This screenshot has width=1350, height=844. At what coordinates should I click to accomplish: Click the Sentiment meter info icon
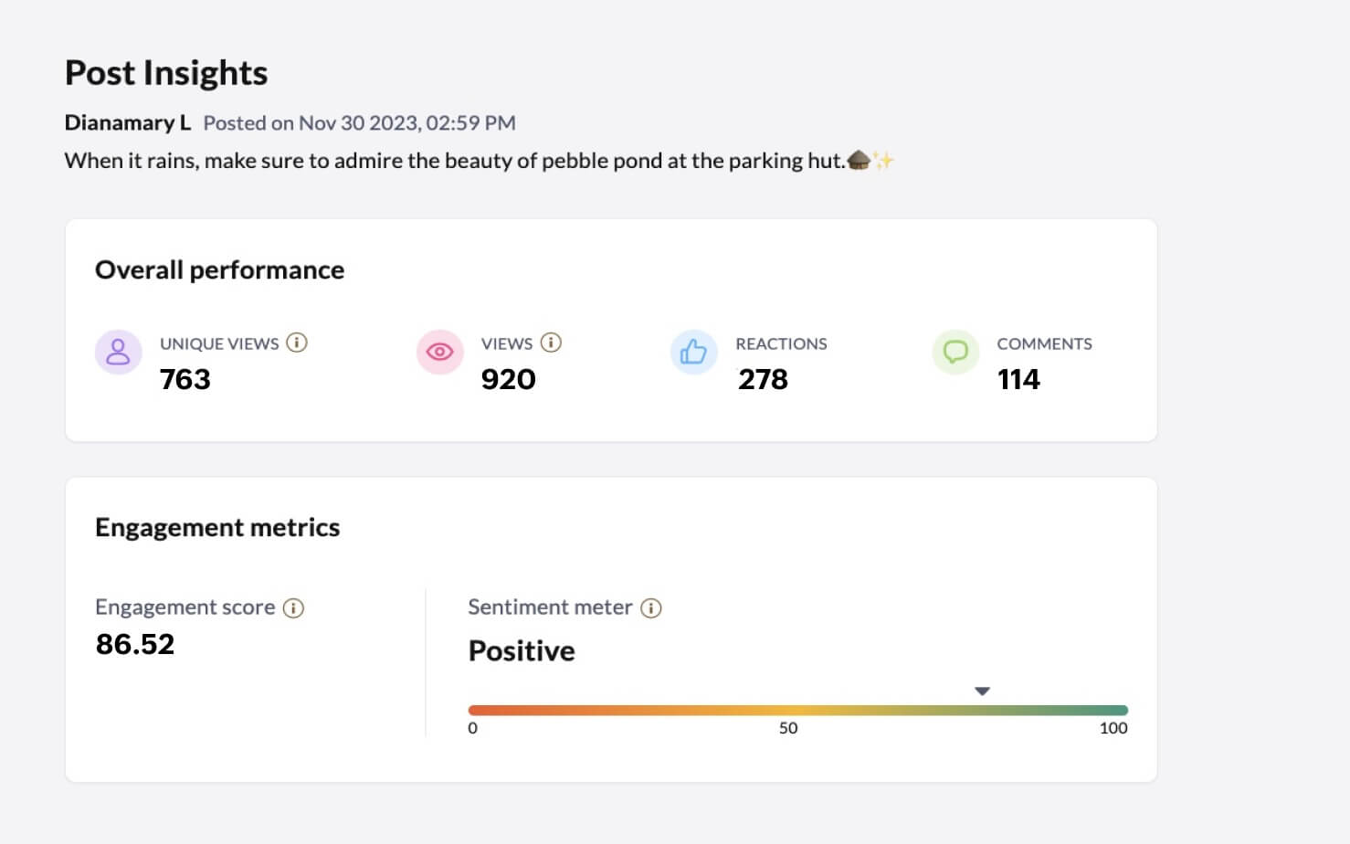650,607
